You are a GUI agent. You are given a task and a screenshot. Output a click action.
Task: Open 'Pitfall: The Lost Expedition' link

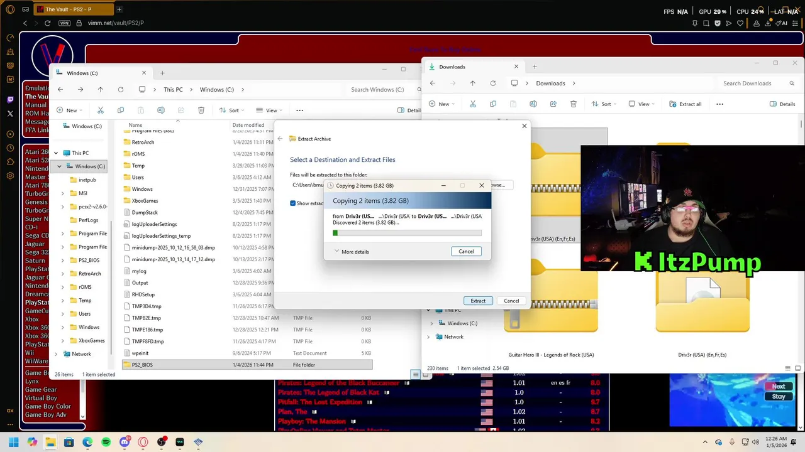[320, 402]
